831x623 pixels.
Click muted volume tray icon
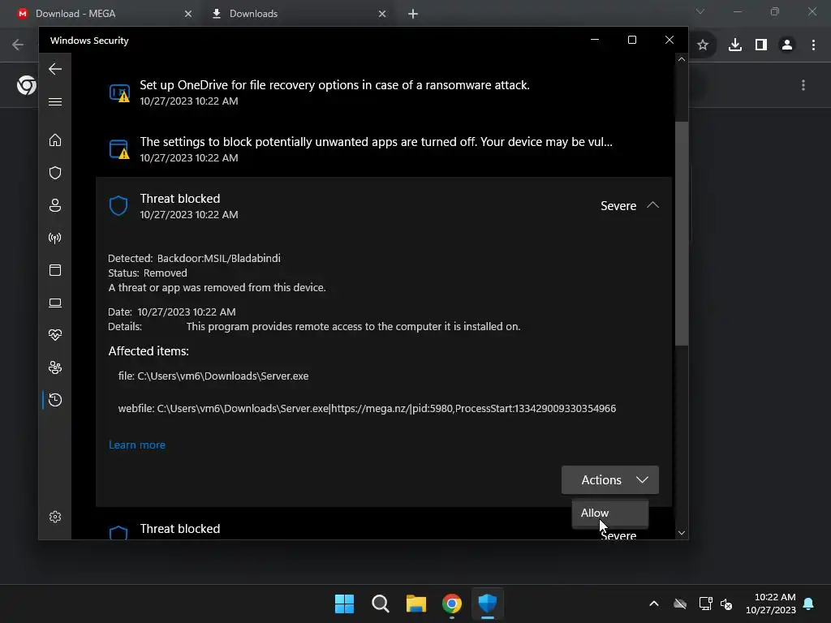[x=726, y=604]
